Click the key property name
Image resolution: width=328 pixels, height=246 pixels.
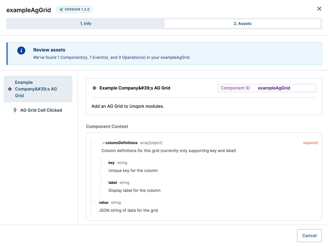pyautogui.click(x=111, y=163)
